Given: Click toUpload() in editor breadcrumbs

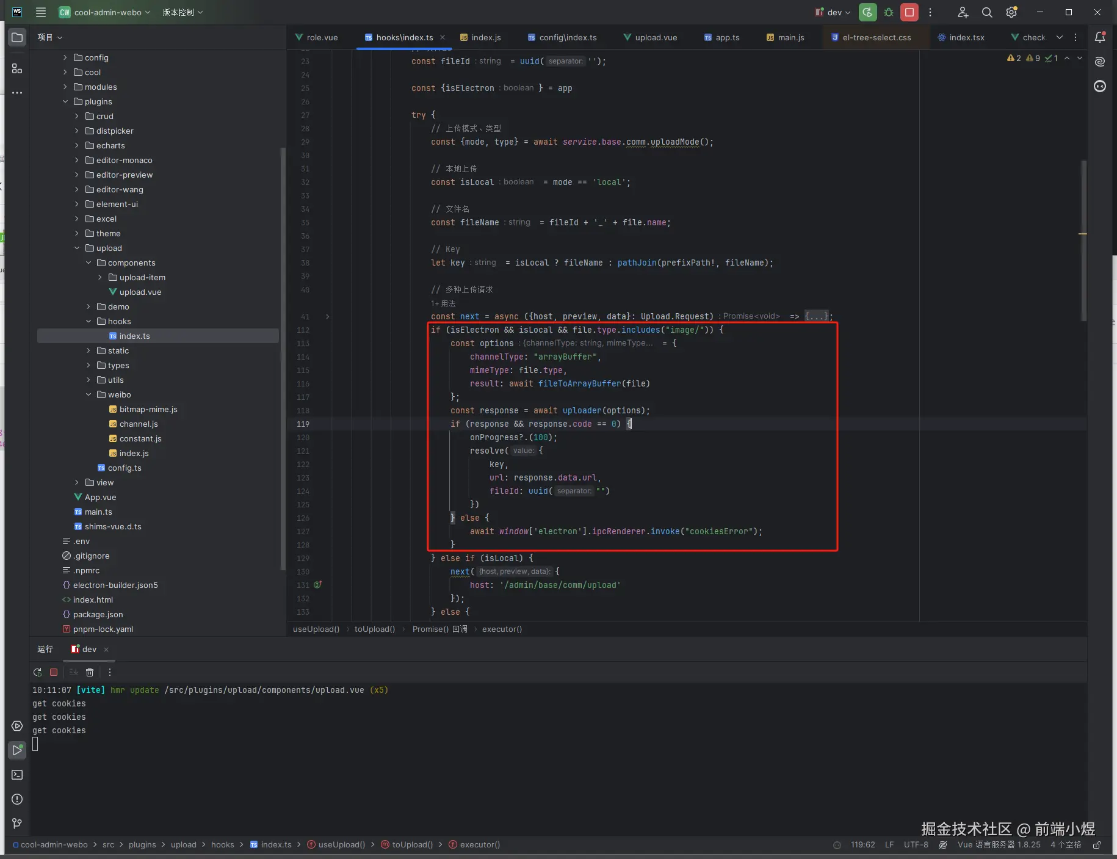Looking at the screenshot, I should [x=375, y=629].
